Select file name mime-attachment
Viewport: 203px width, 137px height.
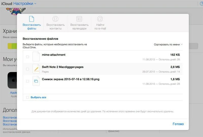point(54,55)
